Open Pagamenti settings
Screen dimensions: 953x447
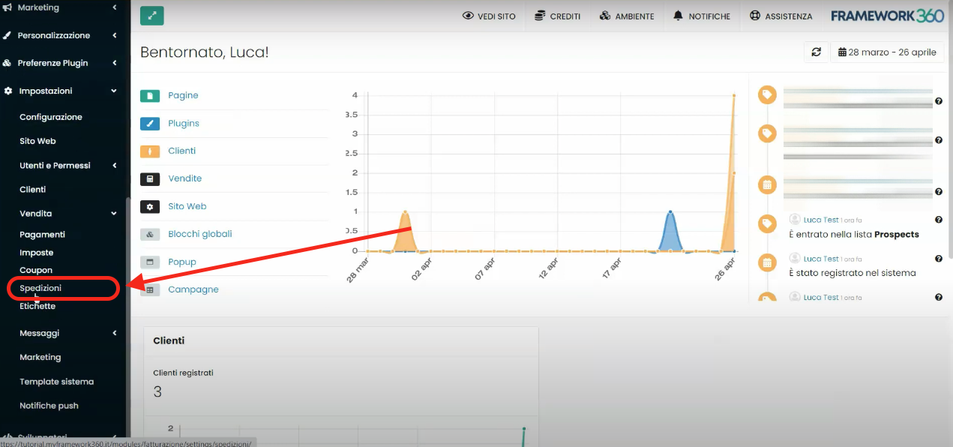[42, 235]
